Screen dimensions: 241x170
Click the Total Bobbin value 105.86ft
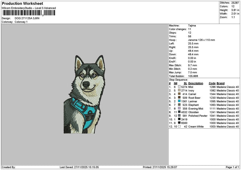click(x=193, y=76)
